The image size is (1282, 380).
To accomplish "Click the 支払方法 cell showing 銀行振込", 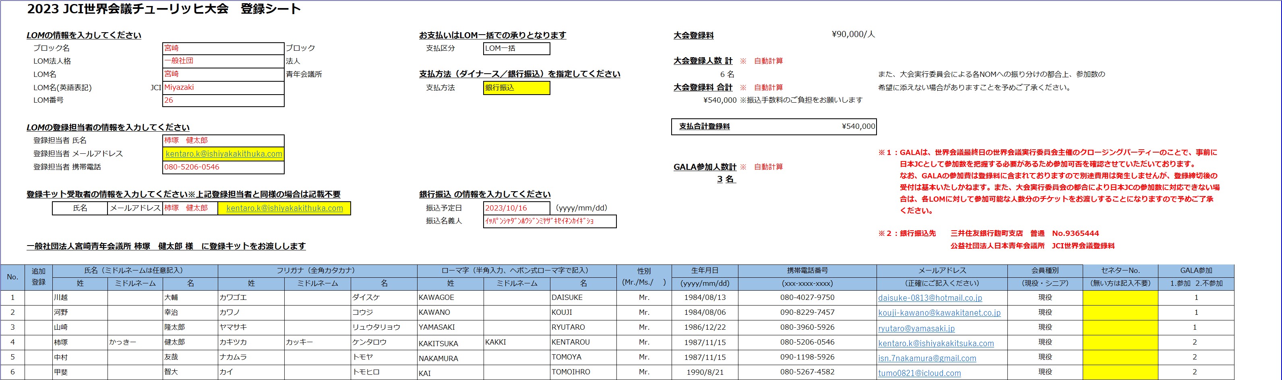I will [516, 87].
